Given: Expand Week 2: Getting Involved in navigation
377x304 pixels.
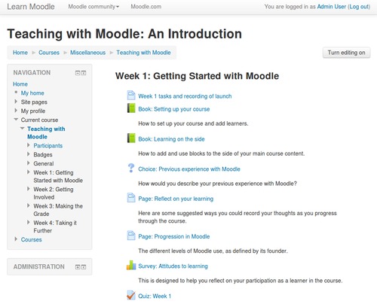Looking at the screenshot, I should click(29, 189).
